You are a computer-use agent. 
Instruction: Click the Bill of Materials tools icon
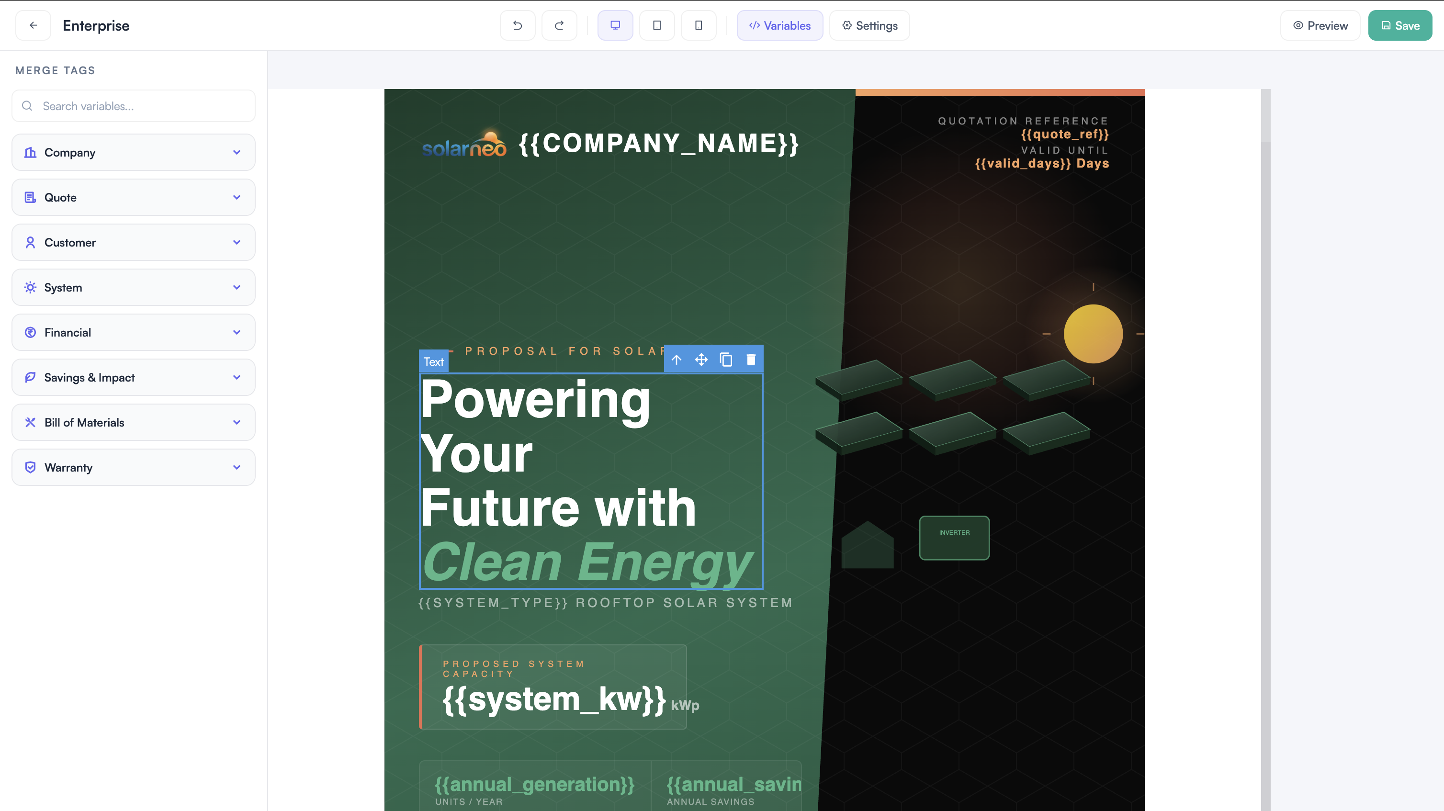30,423
